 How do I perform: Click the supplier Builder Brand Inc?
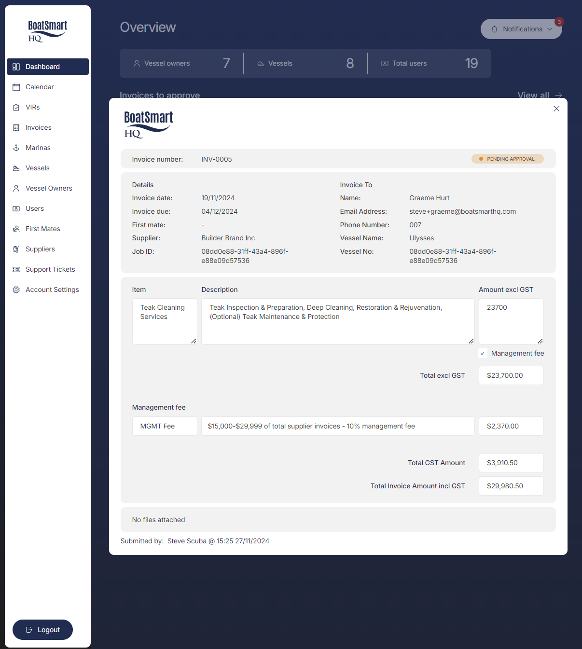click(228, 238)
